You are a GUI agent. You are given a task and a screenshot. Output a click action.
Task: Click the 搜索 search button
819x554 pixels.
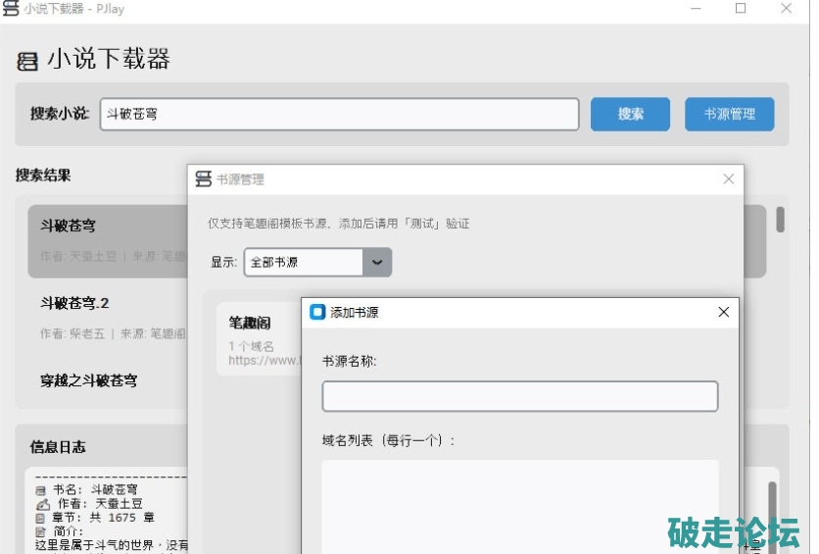coord(630,114)
